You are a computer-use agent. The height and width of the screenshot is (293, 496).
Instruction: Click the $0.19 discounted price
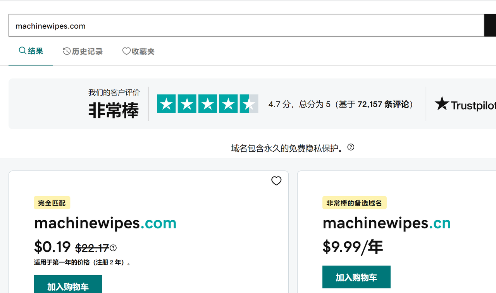pyautogui.click(x=52, y=247)
